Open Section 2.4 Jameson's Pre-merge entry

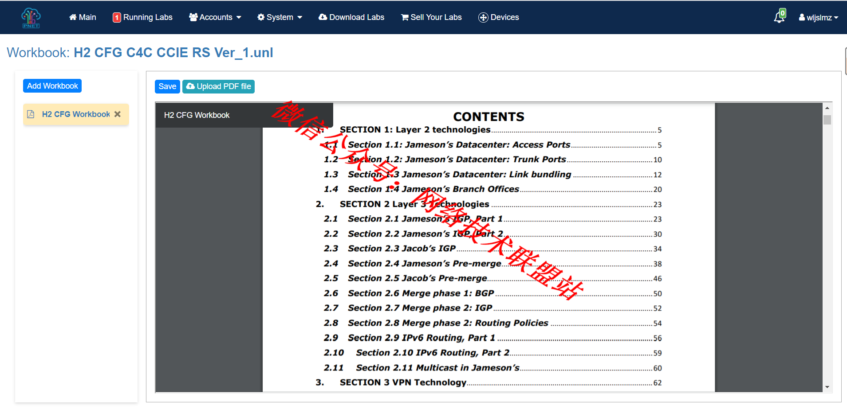492,264
